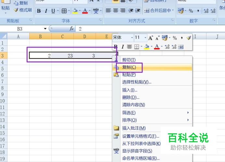Viewport: 225px width, 162px height.
Task: Align text left in the ribbon
Action: [x=108, y=10]
